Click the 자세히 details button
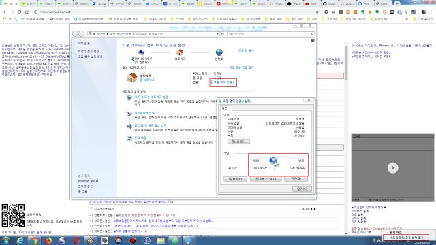 pyautogui.click(x=239, y=142)
